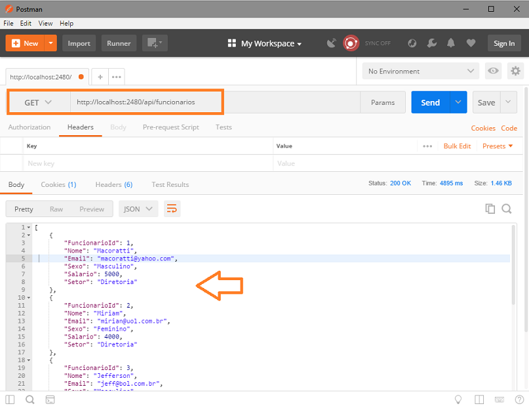Image resolution: width=529 pixels, height=408 pixels.
Task: Open the Help menu
Action: pyautogui.click(x=66, y=23)
